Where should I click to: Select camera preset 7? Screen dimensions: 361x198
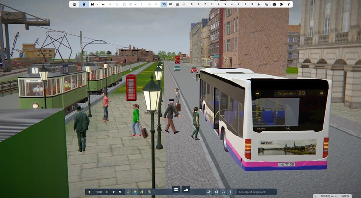point(239,4)
